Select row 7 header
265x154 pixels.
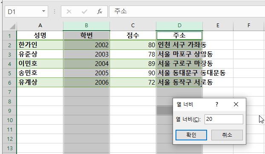click(10, 92)
